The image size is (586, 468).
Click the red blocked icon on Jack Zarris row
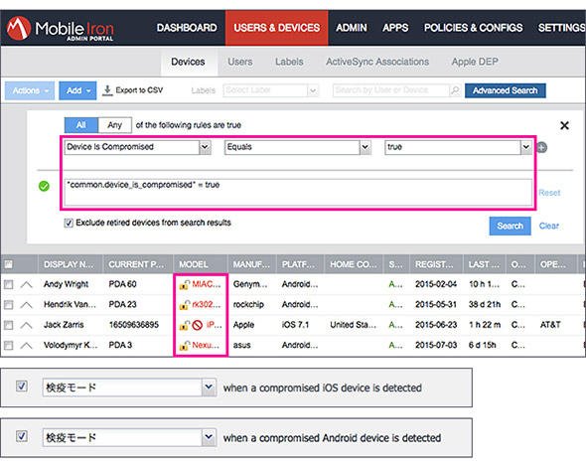[x=198, y=325]
